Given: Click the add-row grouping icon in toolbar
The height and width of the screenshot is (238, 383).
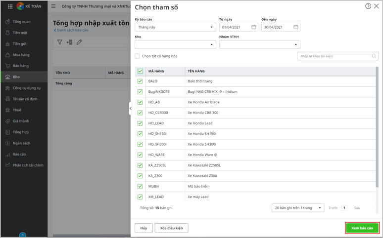Looking at the screenshot, I should 69,42.
